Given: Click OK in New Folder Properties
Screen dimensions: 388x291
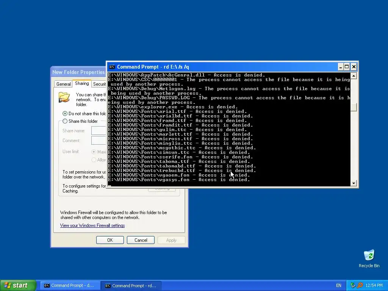Looking at the screenshot, I should 110,240.
